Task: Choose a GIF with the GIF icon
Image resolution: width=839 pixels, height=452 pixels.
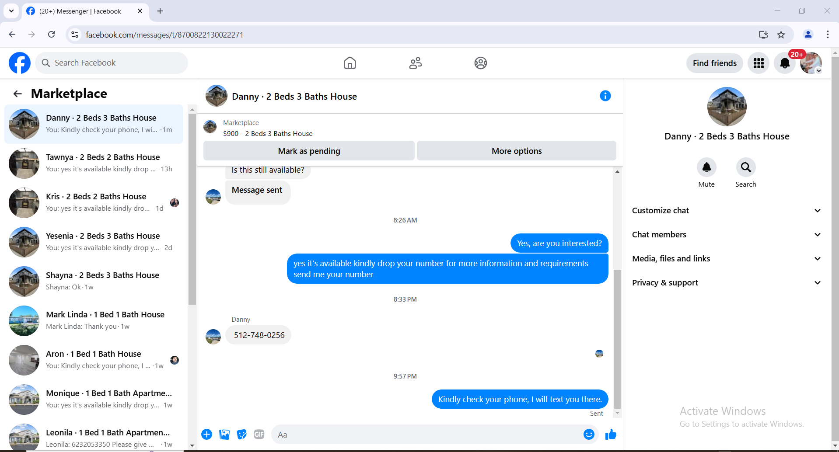Action: pyautogui.click(x=259, y=435)
